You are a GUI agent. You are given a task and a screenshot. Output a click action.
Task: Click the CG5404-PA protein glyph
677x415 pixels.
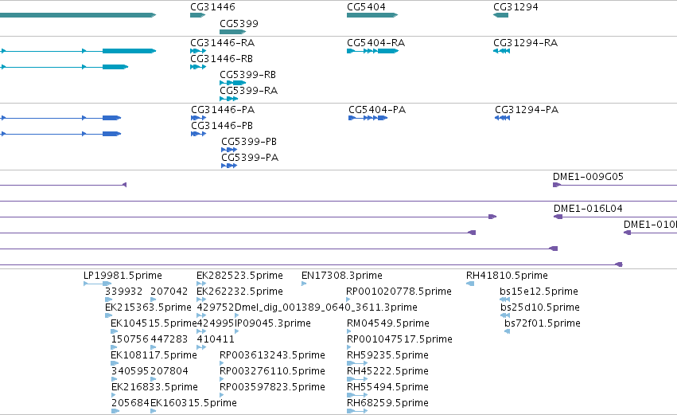pyautogui.click(x=368, y=118)
